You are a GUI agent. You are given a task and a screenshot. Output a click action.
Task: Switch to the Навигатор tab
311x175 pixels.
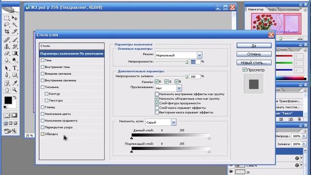[256, 9]
